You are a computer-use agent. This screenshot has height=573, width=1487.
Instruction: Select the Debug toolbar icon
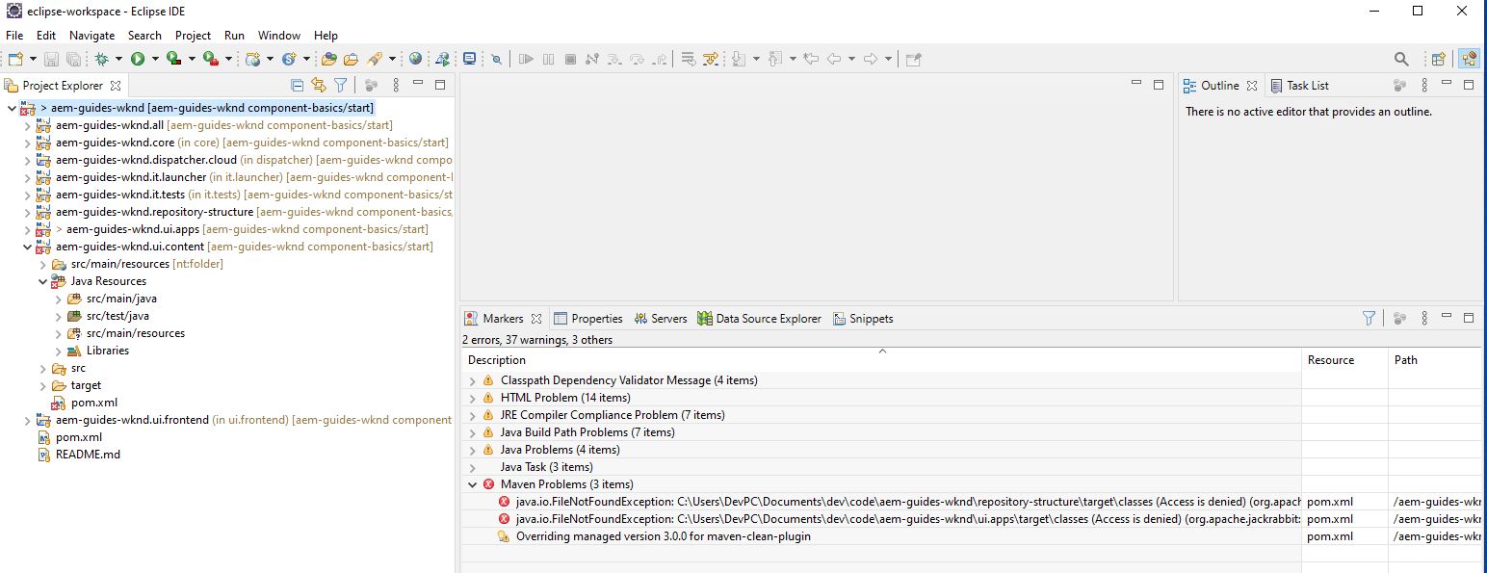102,59
